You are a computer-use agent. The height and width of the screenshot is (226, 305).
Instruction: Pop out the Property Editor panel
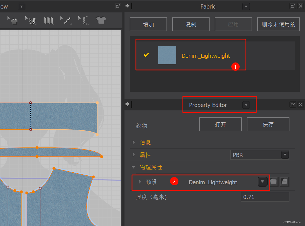pos(293,104)
